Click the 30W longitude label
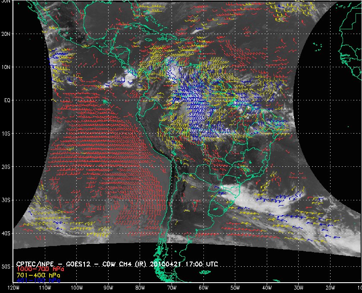The image size is (362, 293). 299,287
